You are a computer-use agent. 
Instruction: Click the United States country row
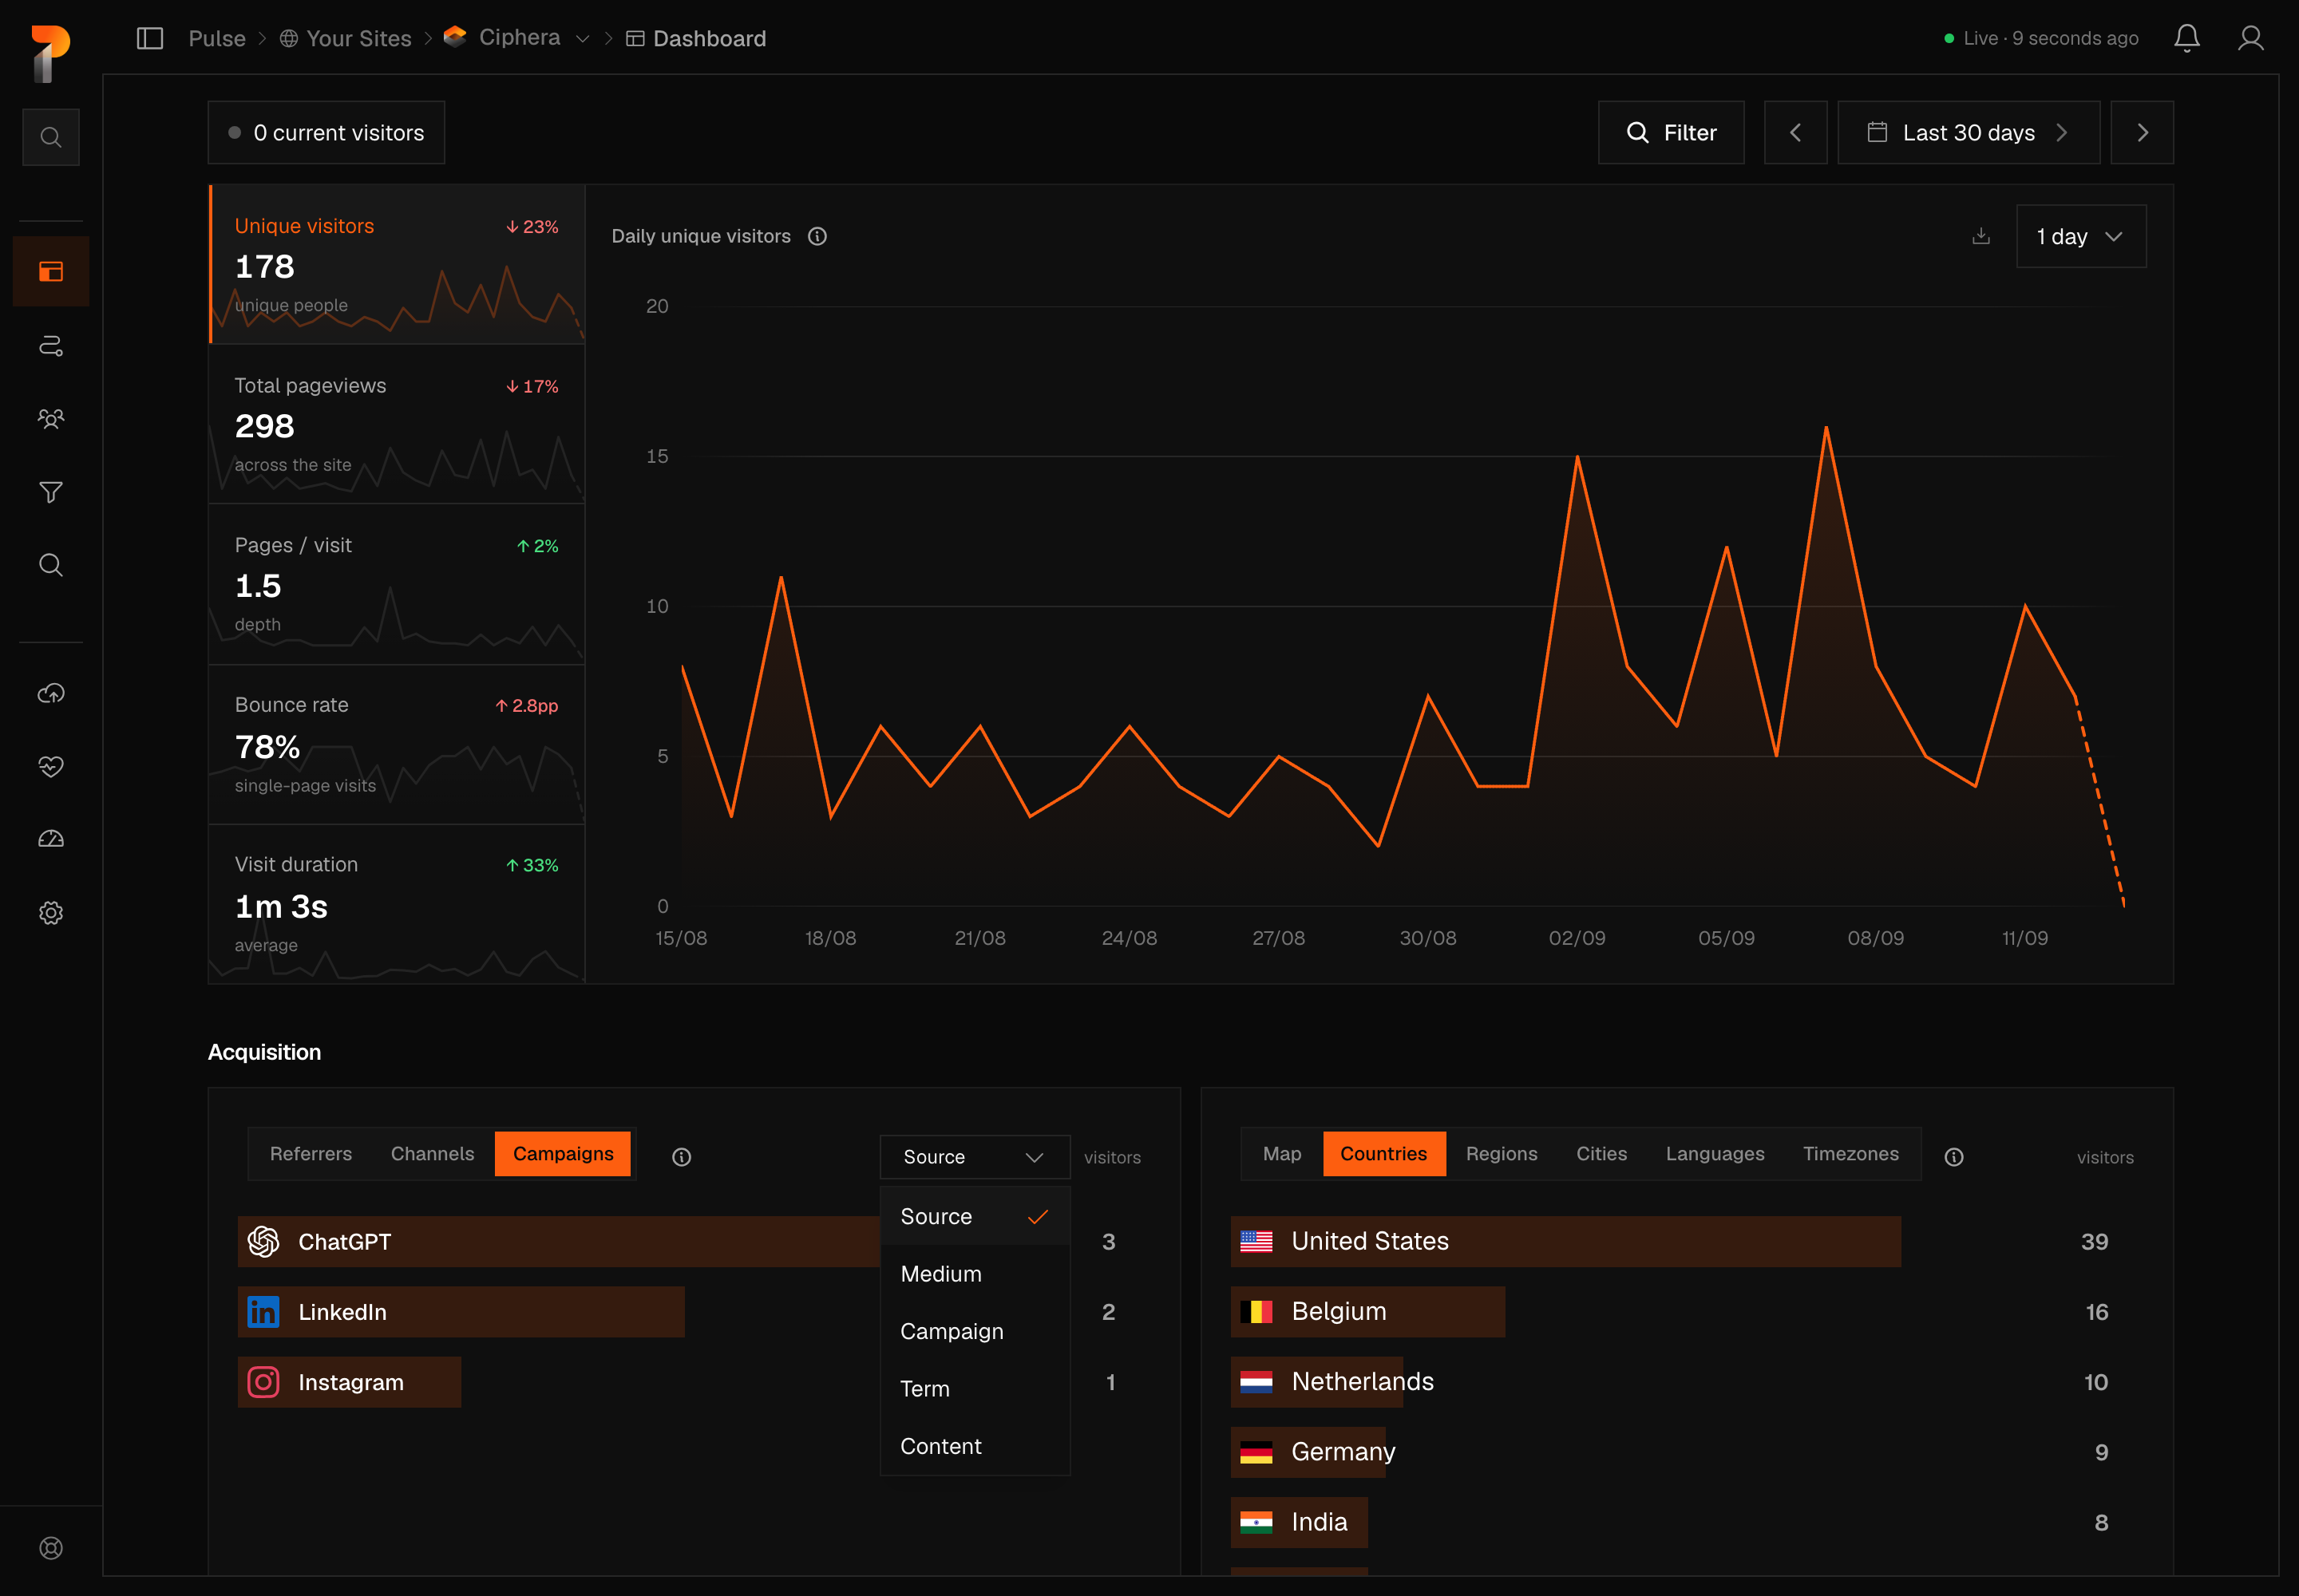(1687, 1242)
